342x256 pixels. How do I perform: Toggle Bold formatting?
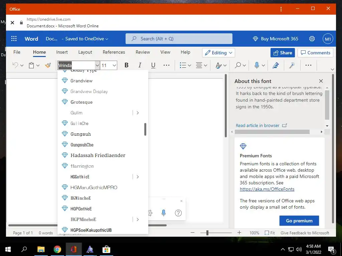click(126, 65)
